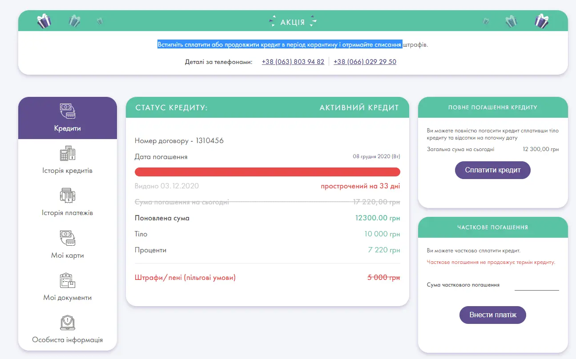Screen dimensions: 576x359
Task: Click the Мої карти cards icon
Action: 68,238
